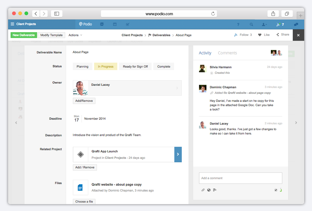Image resolution: width=312 pixels, height=211 pixels.
Task: Click the Add a comment field
Action: click(x=241, y=178)
